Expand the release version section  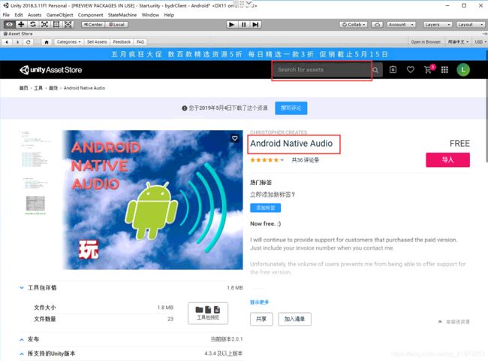22,339
